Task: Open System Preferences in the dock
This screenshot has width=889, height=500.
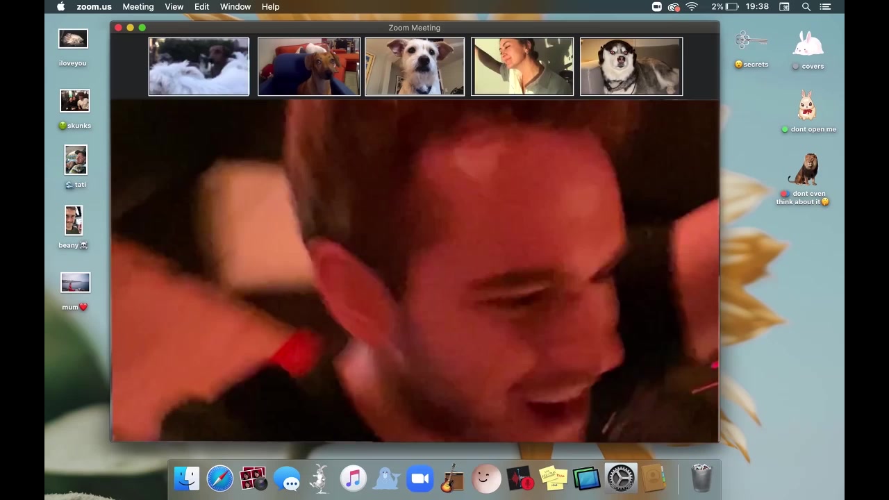Action: click(x=620, y=478)
